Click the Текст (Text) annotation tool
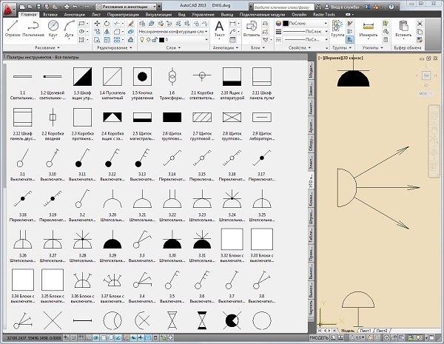This screenshot has height=344, width=444. 220,27
